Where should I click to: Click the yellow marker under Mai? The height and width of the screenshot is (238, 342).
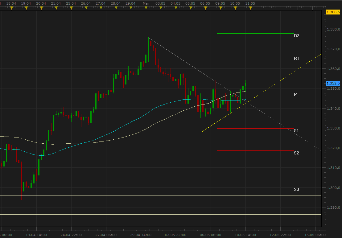146,8
